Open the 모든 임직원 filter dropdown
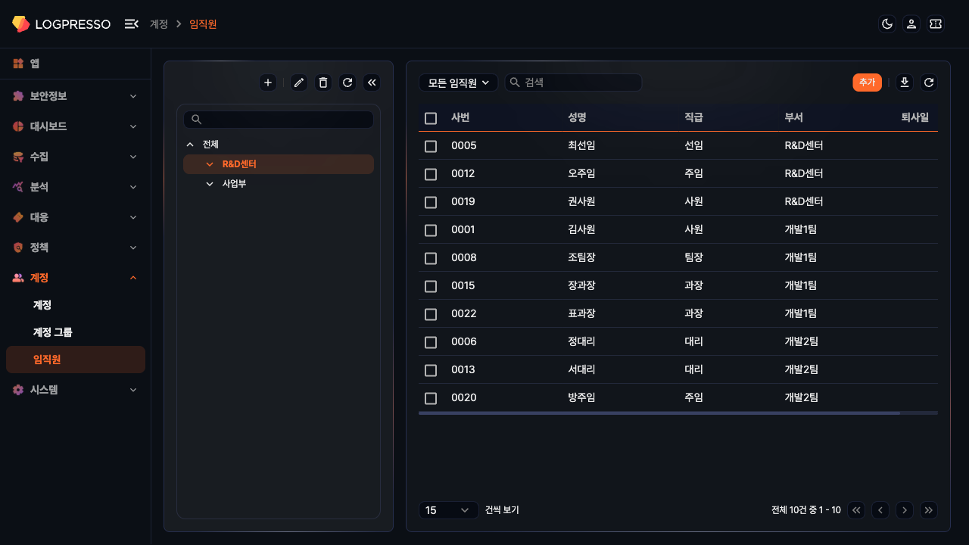 click(458, 83)
